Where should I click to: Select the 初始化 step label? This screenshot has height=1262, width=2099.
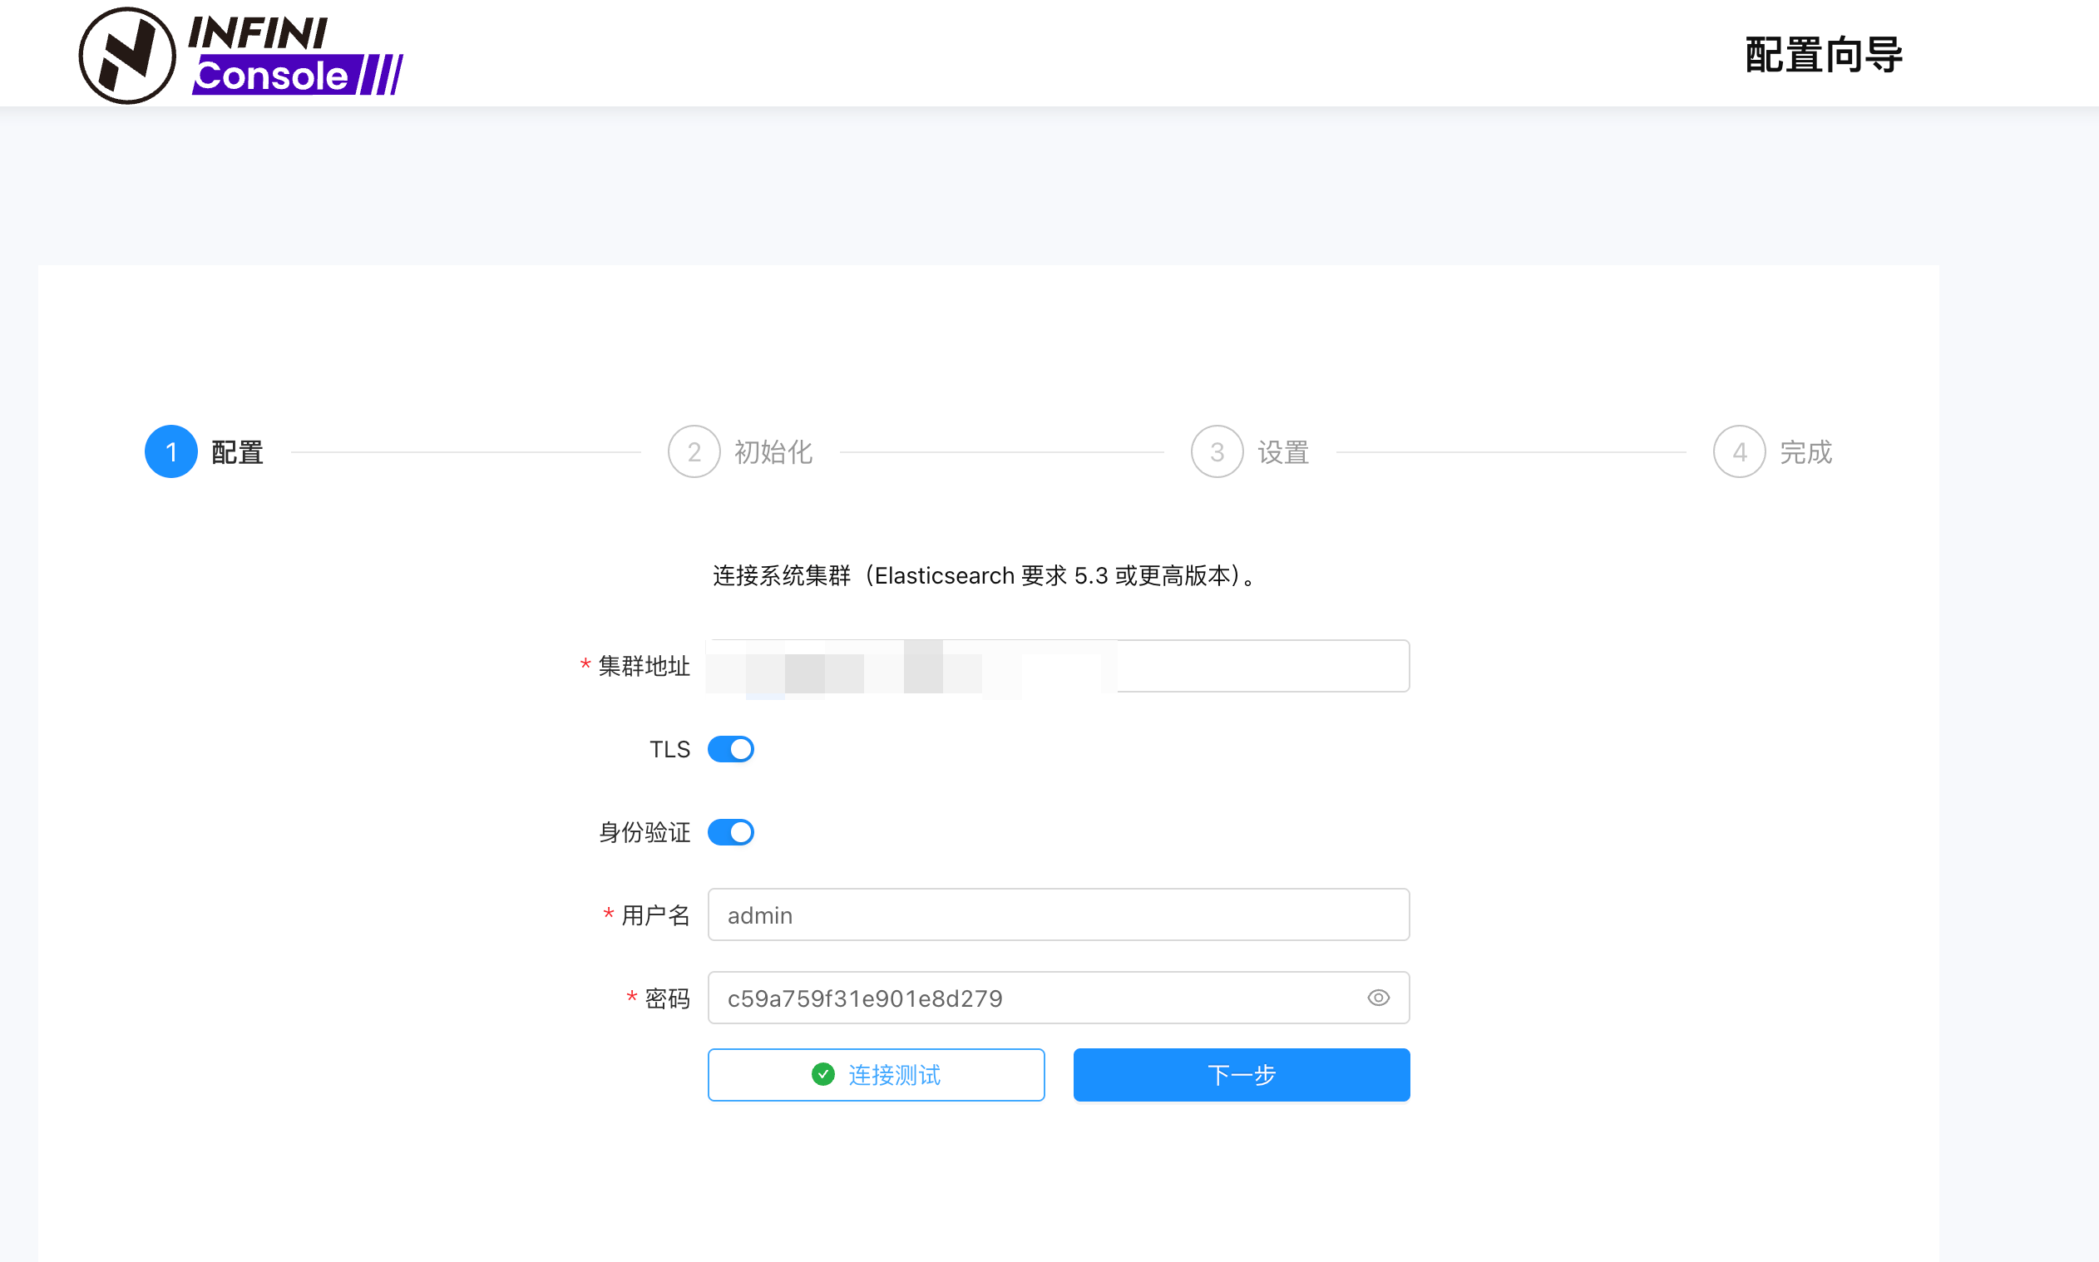pyautogui.click(x=773, y=452)
